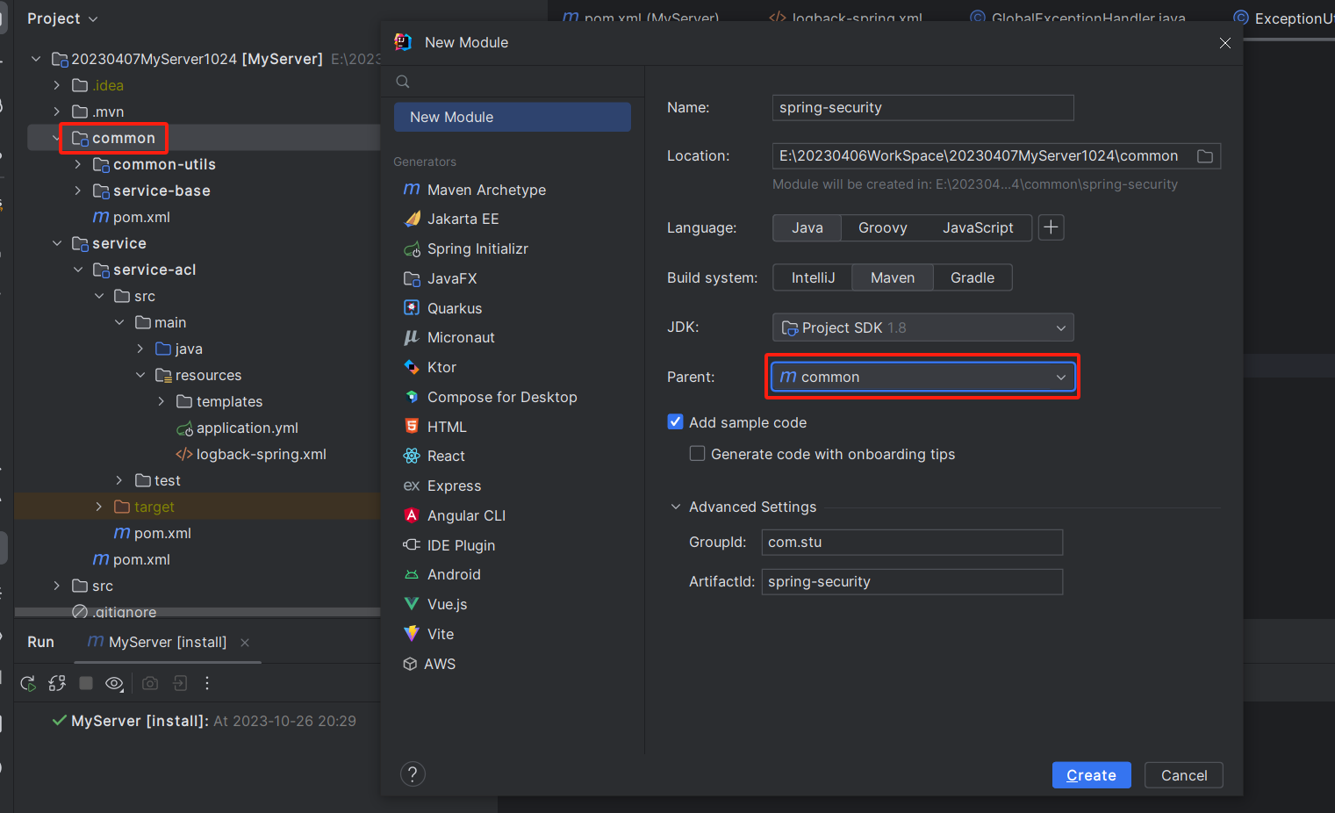This screenshot has height=813, width=1335.
Task: Open the JDK Project SDK dropdown
Action: tap(922, 327)
